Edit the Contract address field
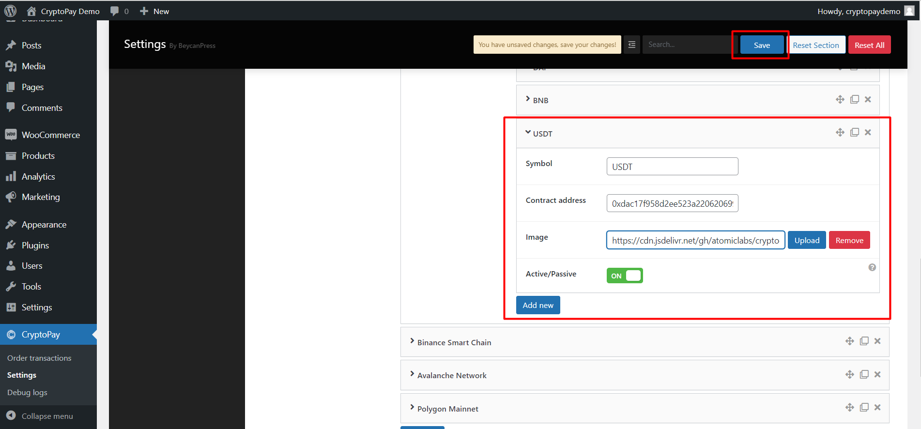 pyautogui.click(x=672, y=203)
